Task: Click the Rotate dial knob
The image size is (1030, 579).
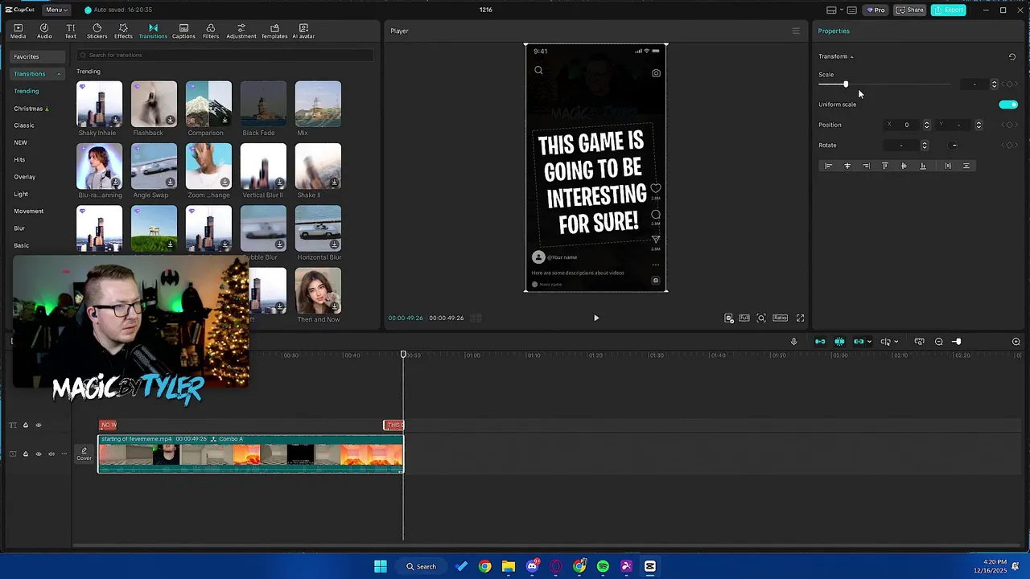Action: (954, 146)
